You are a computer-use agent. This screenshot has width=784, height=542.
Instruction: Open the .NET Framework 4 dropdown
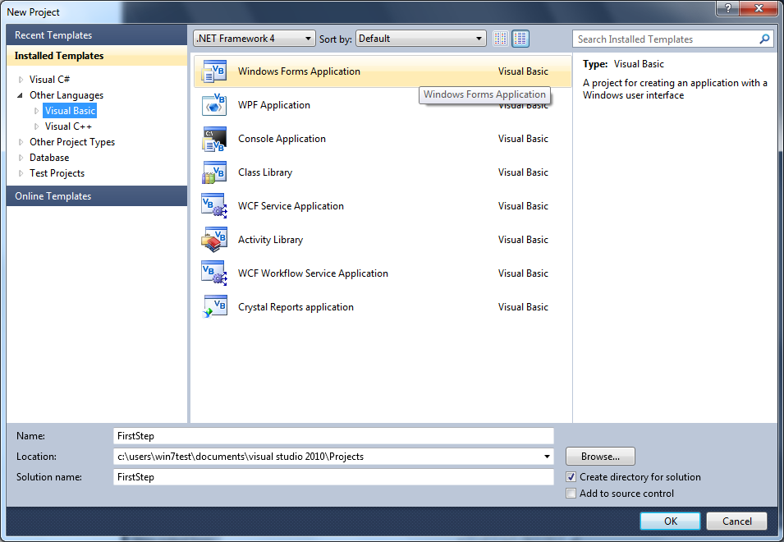point(254,39)
